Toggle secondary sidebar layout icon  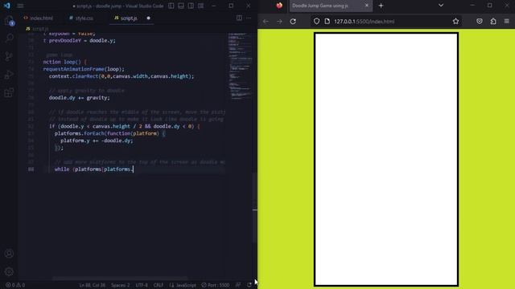tap(191, 6)
